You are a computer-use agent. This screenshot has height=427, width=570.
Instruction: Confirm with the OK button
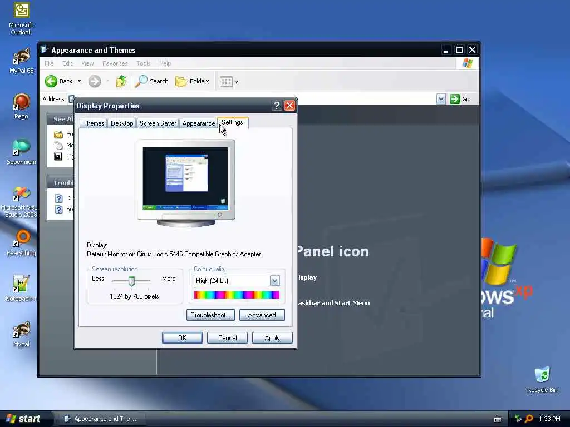(182, 338)
